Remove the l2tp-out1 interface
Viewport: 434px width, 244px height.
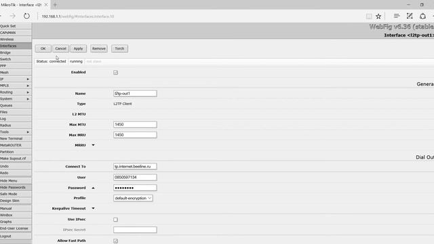[99, 49]
